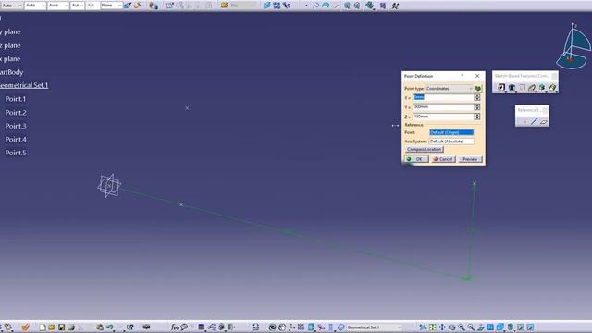Select the Line tool in Reference Elements
The width and height of the screenshot is (592, 333).
click(534, 121)
